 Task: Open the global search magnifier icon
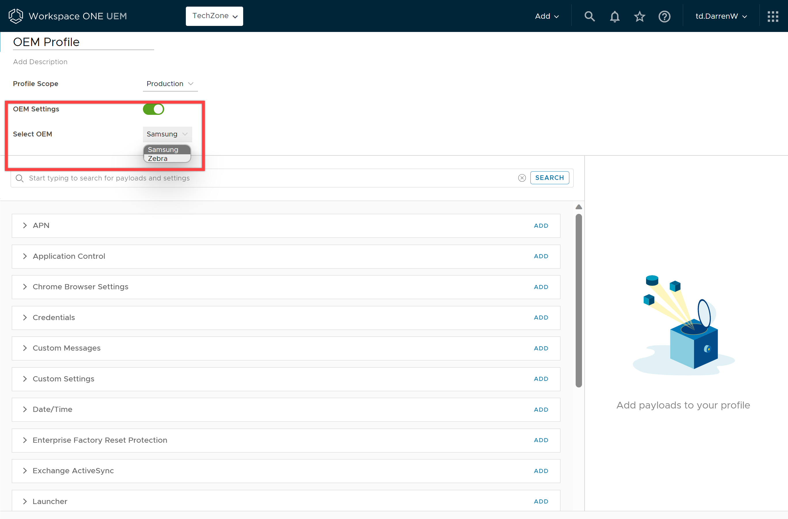pos(589,16)
